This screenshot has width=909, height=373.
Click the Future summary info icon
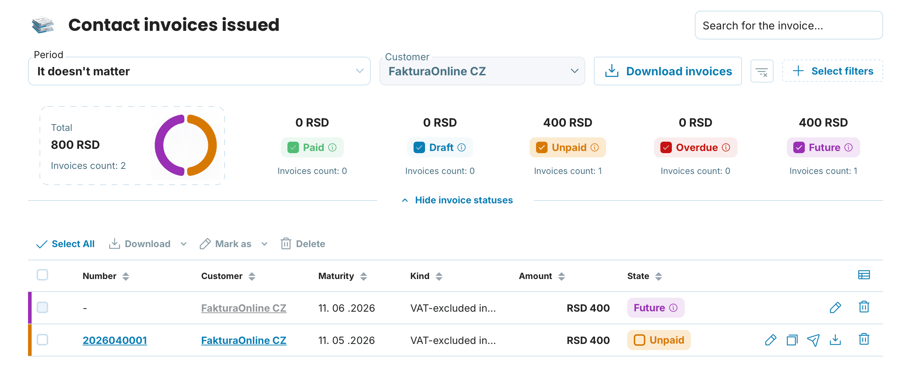[849, 147]
